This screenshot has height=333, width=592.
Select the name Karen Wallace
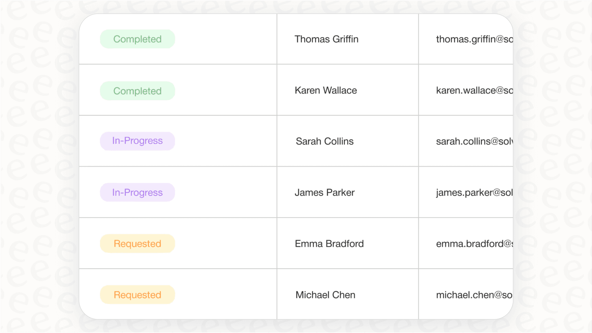(x=326, y=91)
